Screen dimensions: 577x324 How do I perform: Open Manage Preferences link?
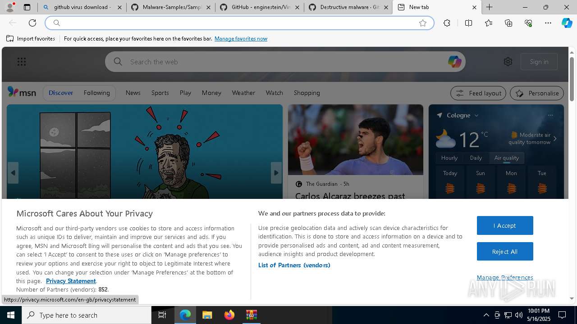[x=505, y=277]
